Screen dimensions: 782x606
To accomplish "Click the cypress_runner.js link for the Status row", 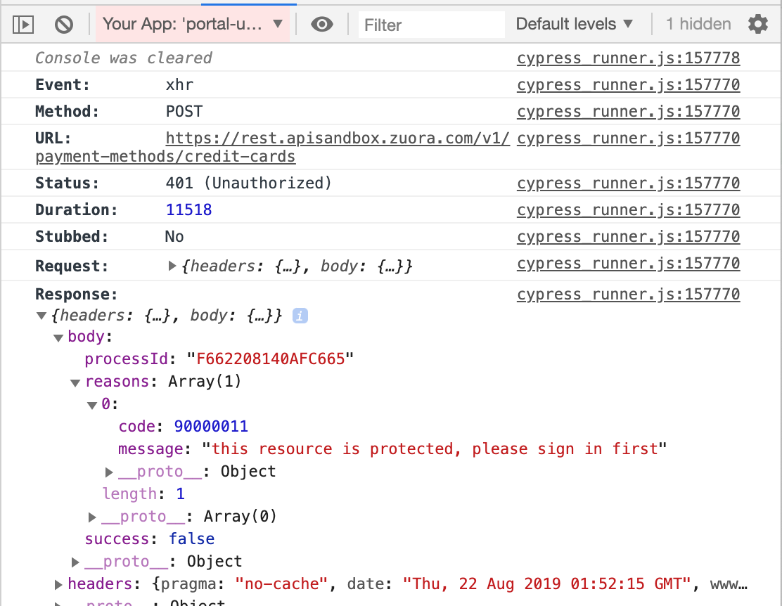I will [x=628, y=183].
